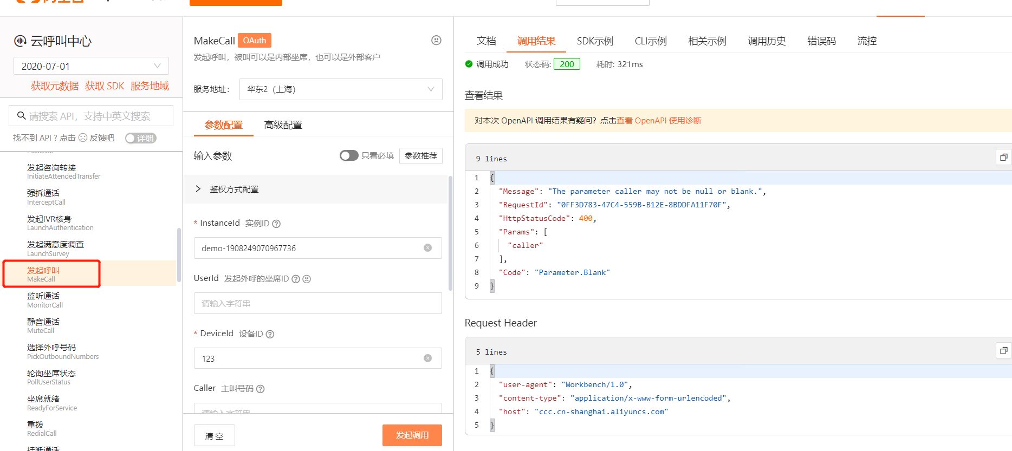The image size is (1012, 451).
Task: Click the UserId input field
Action: (x=317, y=303)
